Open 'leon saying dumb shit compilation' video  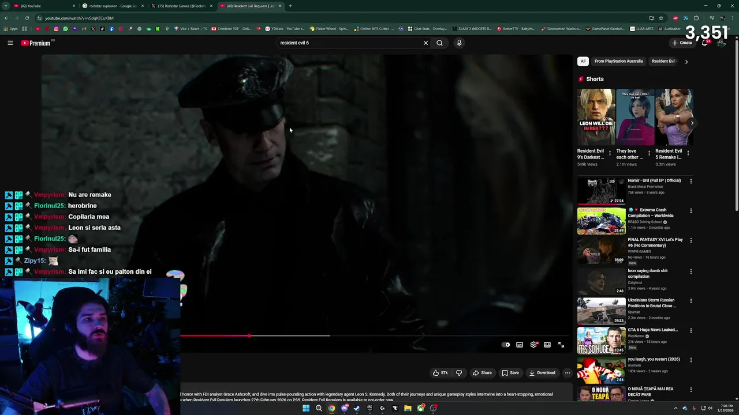pos(601,281)
